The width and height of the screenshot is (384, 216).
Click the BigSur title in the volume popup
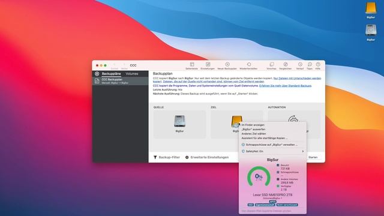[x=272, y=160]
